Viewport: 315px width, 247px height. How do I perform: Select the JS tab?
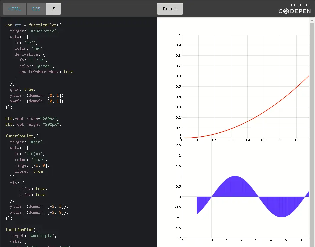(x=53, y=9)
